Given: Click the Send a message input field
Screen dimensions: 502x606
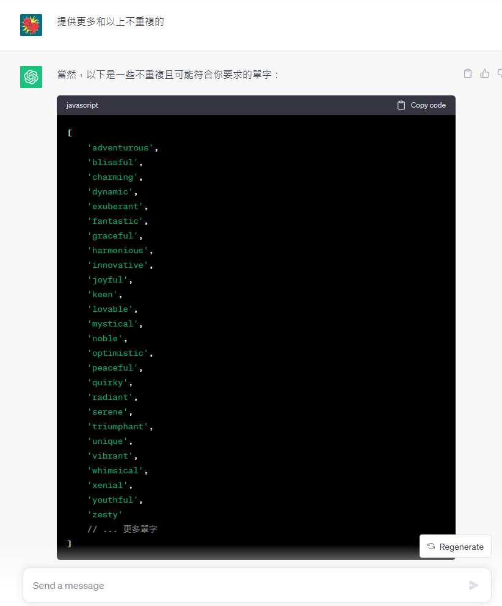Looking at the screenshot, I should point(257,586).
